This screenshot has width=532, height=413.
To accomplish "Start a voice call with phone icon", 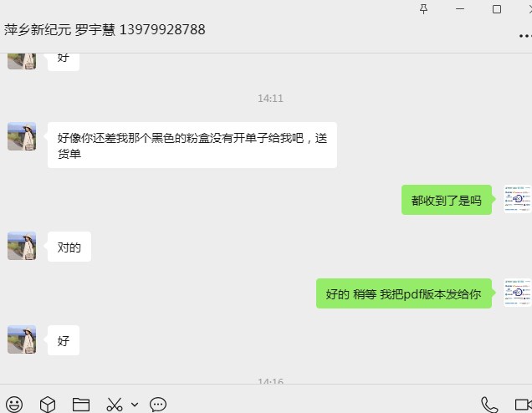I will pos(489,405).
